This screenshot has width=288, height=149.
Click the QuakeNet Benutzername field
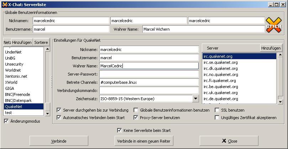(x=149, y=58)
